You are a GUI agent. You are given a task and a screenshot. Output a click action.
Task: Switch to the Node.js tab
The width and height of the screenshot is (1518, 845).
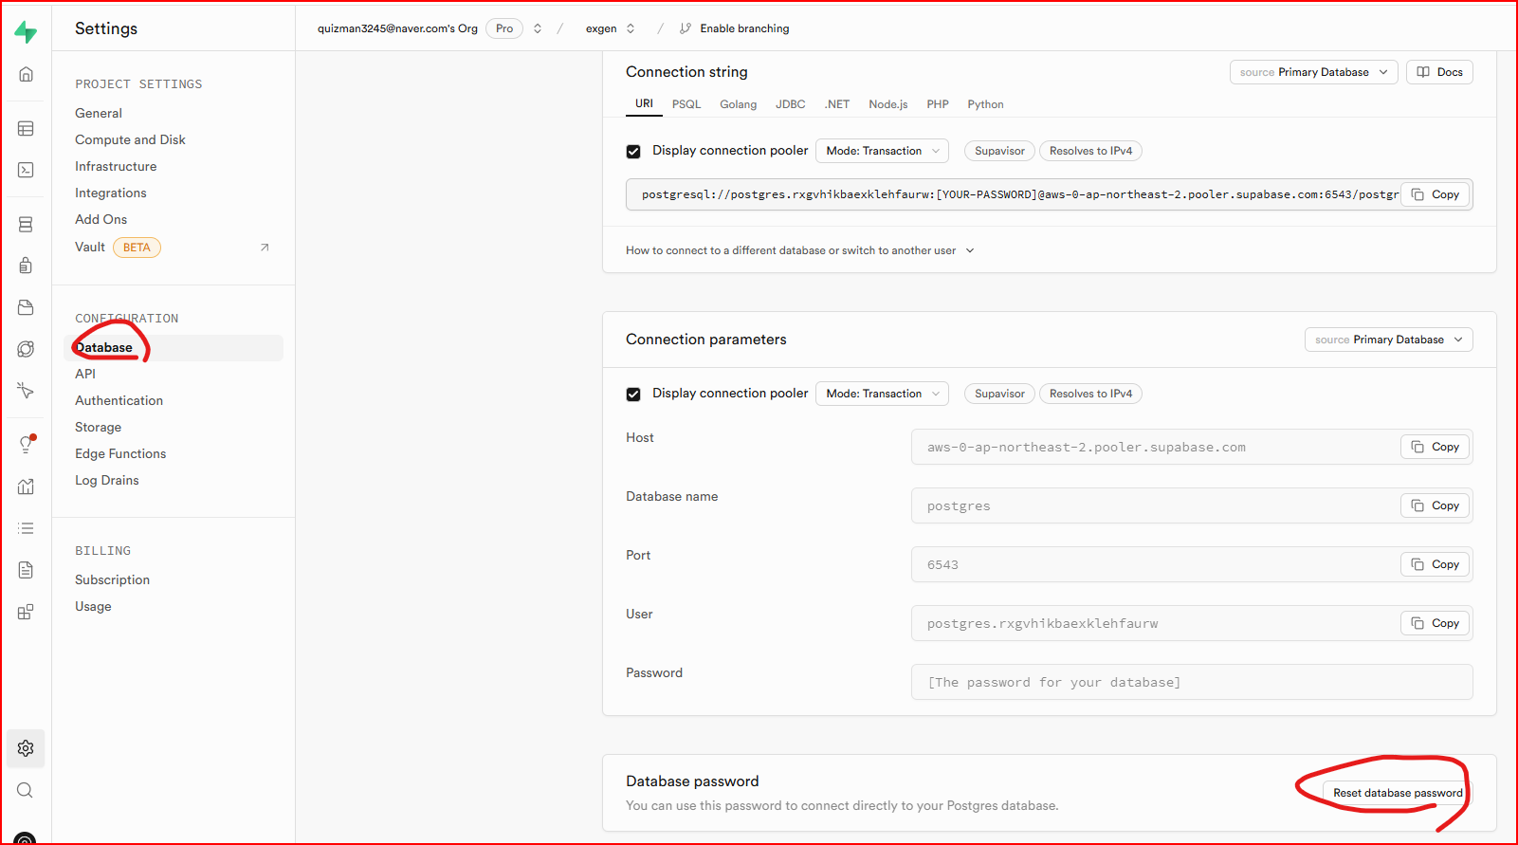887,104
